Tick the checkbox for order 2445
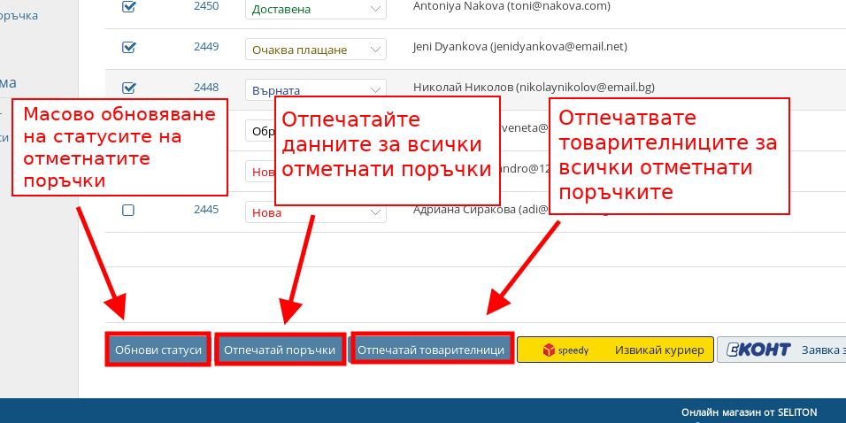The width and height of the screenshot is (846, 423). tap(128, 211)
